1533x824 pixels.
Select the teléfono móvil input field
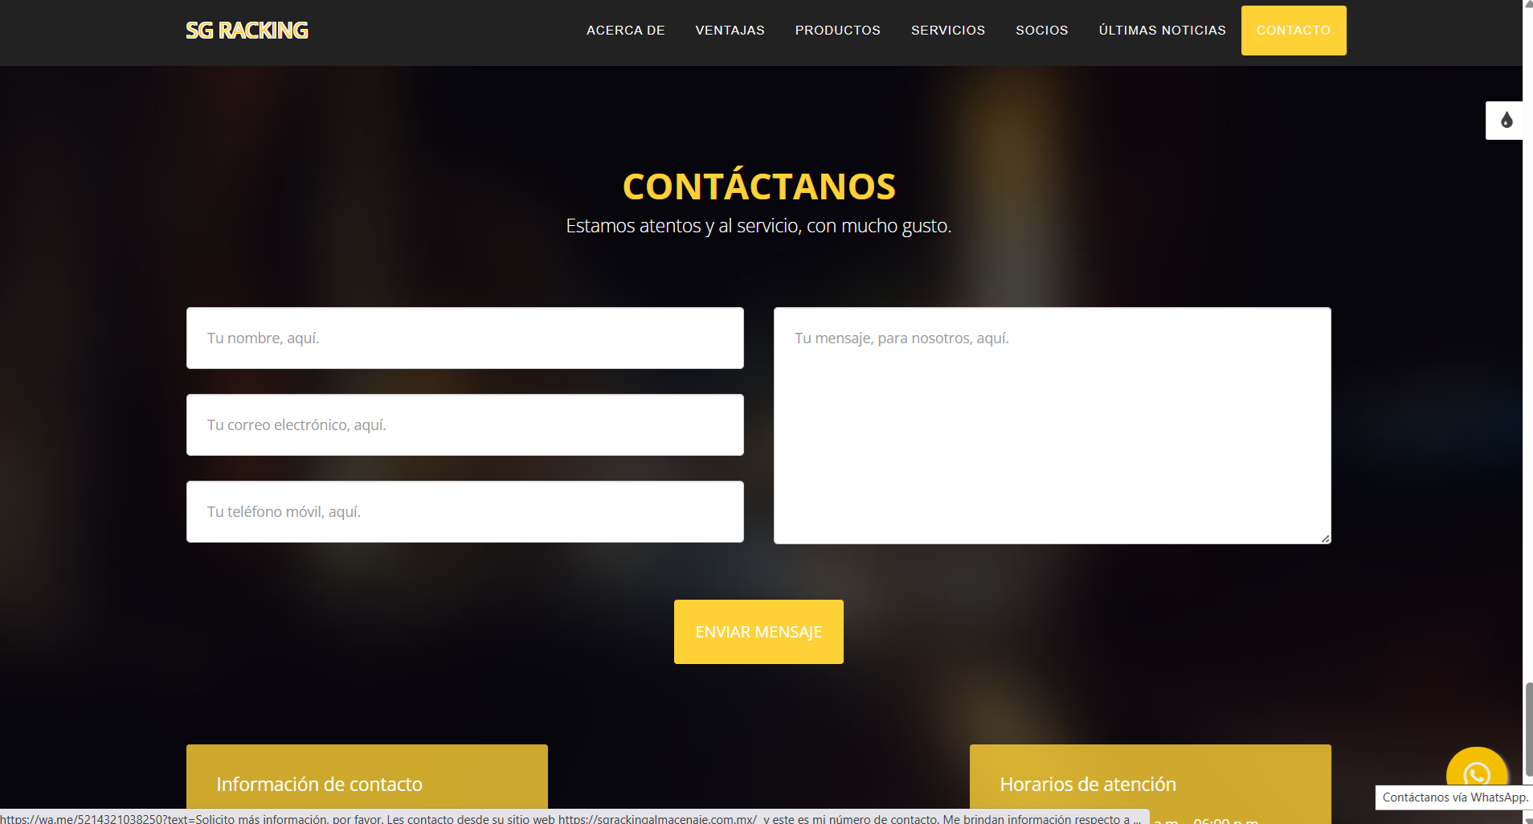tap(464, 512)
